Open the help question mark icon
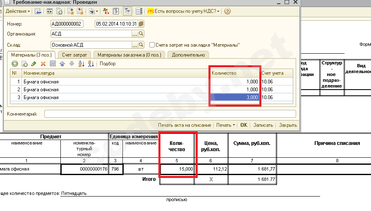 point(227,11)
